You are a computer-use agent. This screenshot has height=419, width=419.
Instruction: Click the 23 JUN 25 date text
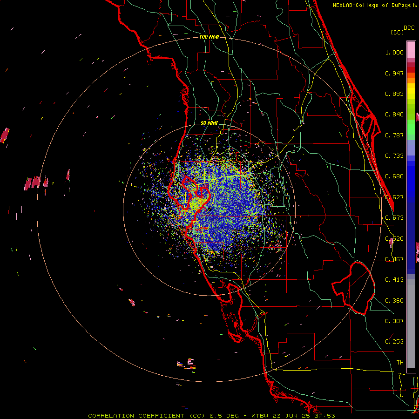point(291,416)
